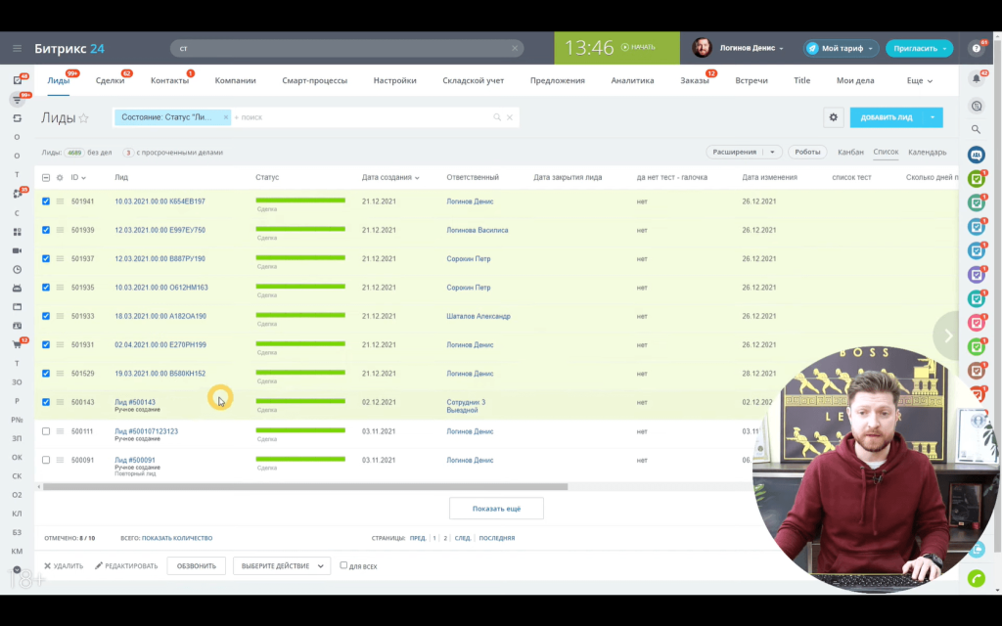Open the Роботы button

click(x=807, y=152)
